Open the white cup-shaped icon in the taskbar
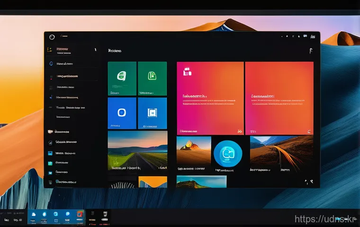Screen dimensions: 360x227 (105, 214)
